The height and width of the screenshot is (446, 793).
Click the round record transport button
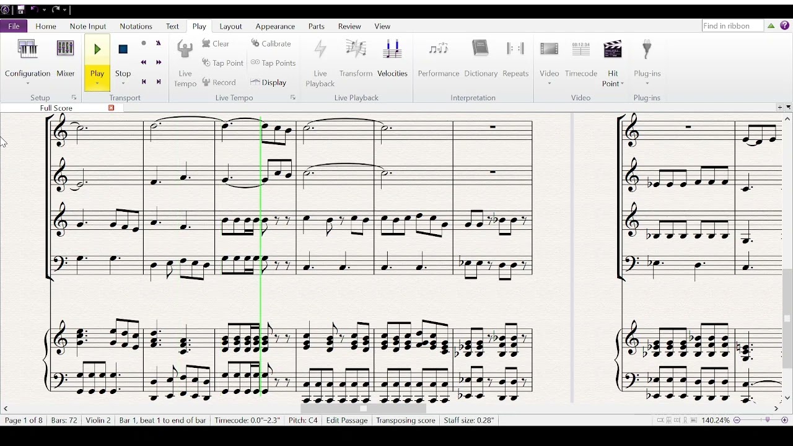click(x=144, y=43)
